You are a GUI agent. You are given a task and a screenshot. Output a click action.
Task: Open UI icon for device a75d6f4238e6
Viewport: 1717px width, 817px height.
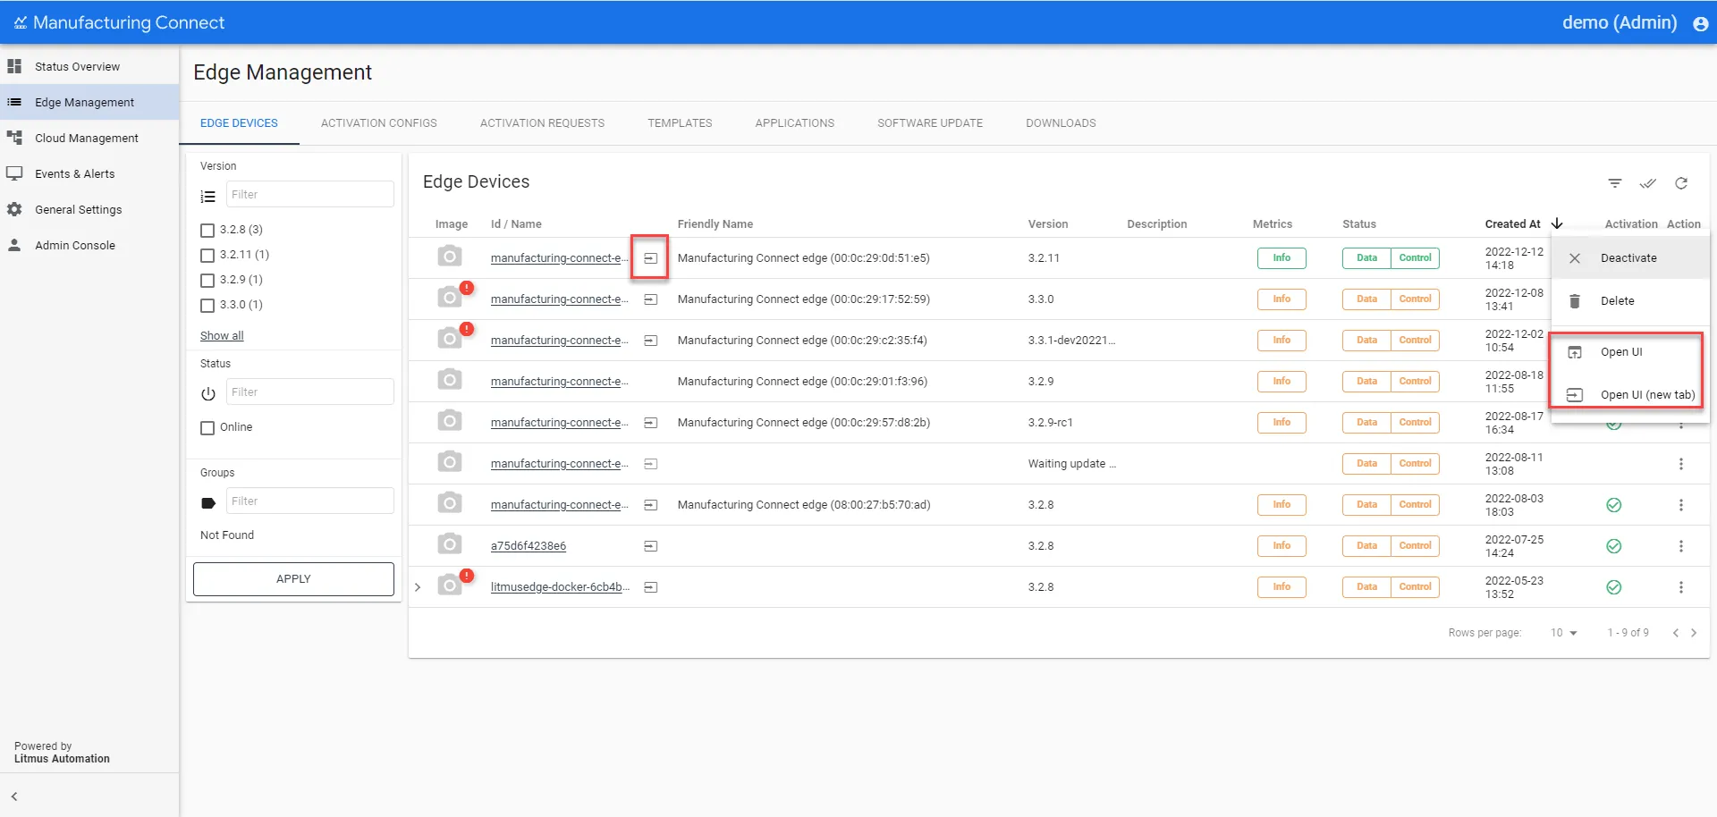coord(651,546)
